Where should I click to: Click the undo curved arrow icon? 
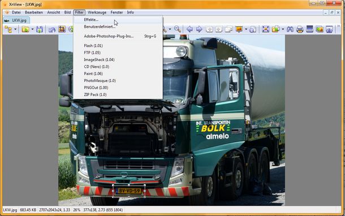tap(52, 29)
